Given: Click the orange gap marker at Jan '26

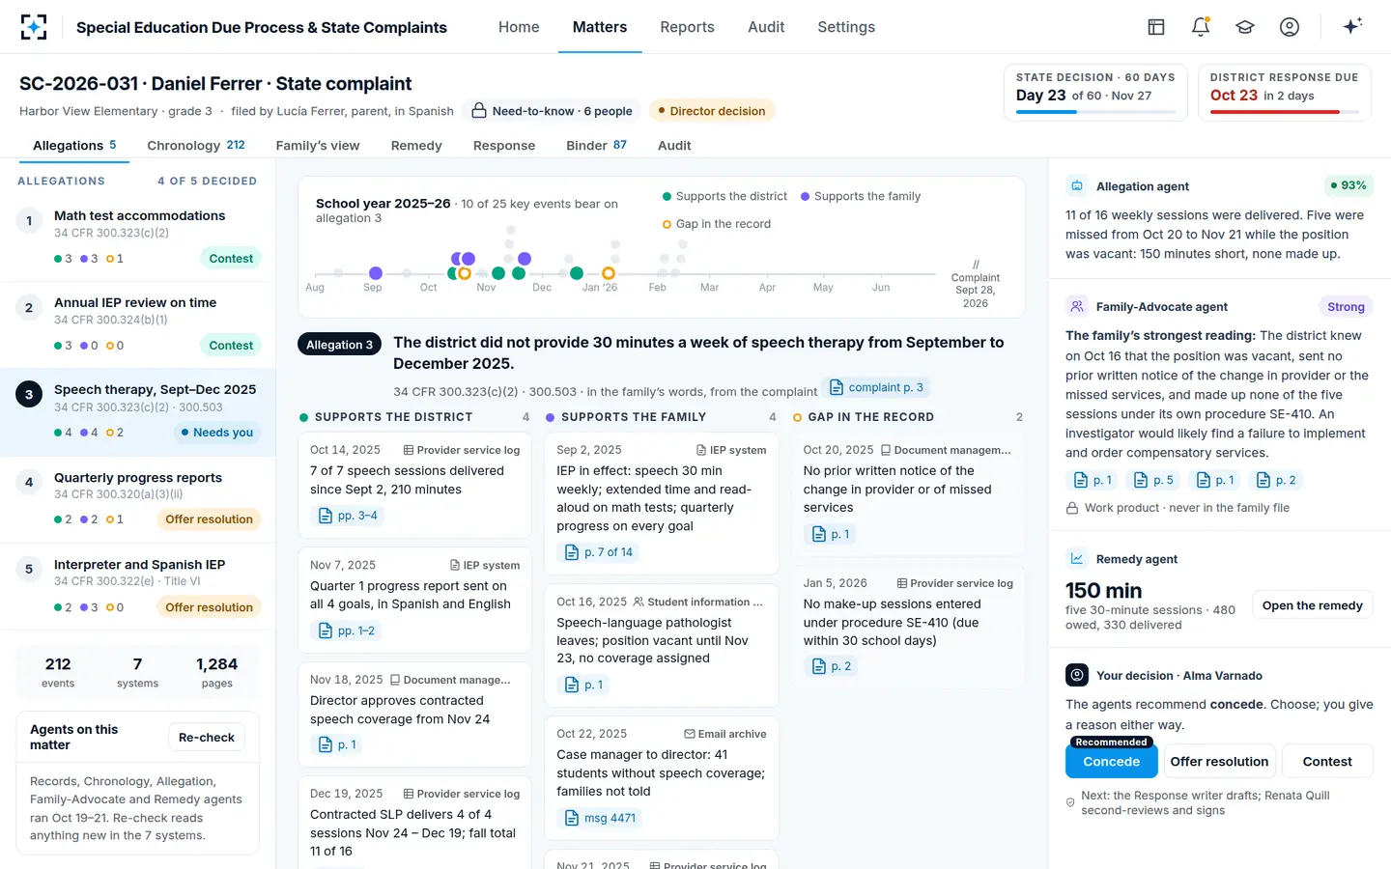Looking at the screenshot, I should coord(609,273).
